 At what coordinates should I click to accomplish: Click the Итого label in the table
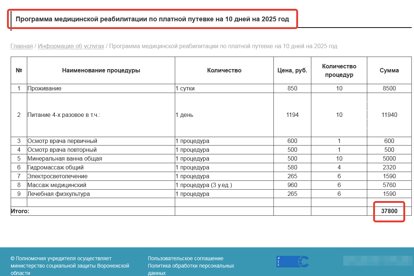[20, 211]
